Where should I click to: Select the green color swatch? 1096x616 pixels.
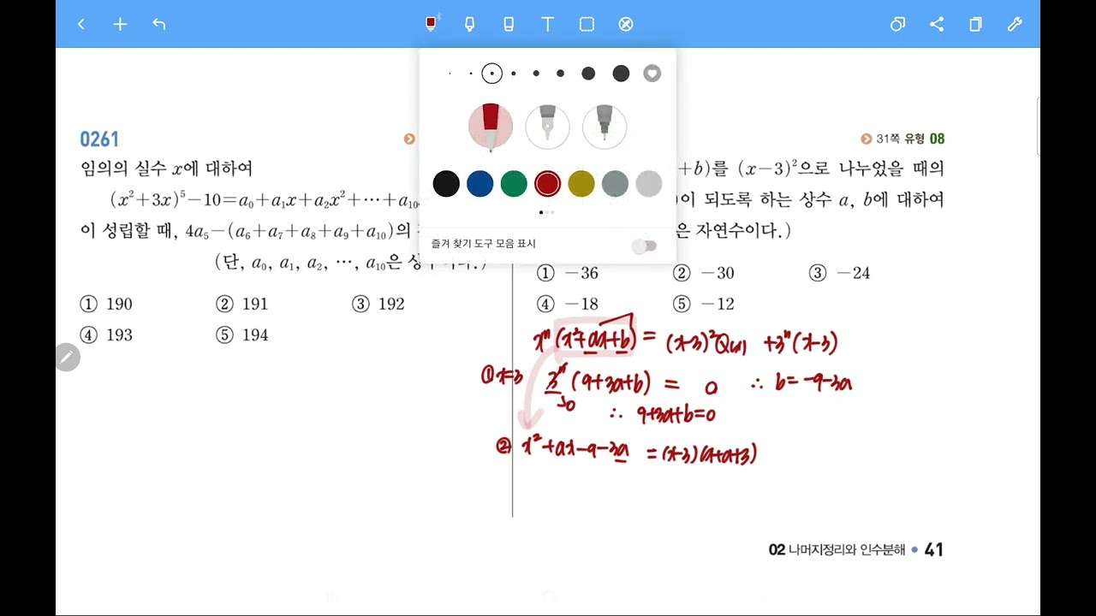point(514,184)
